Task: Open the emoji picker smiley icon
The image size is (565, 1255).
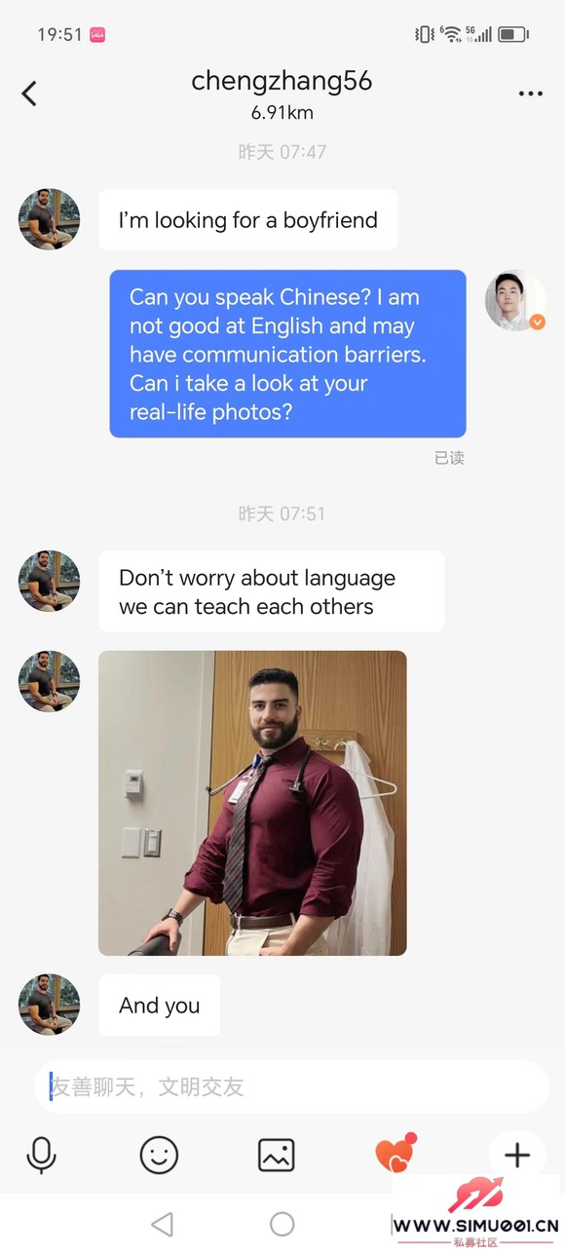Action: coord(159,1156)
